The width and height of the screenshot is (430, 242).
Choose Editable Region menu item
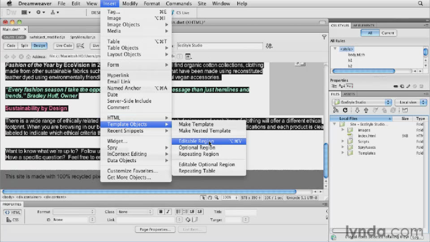[x=209, y=141]
